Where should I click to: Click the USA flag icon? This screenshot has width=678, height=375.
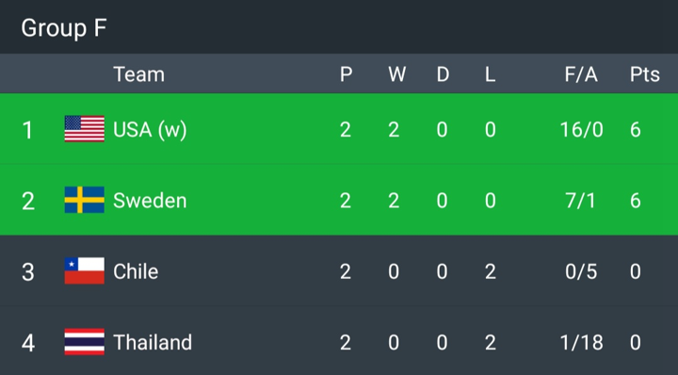(85, 129)
